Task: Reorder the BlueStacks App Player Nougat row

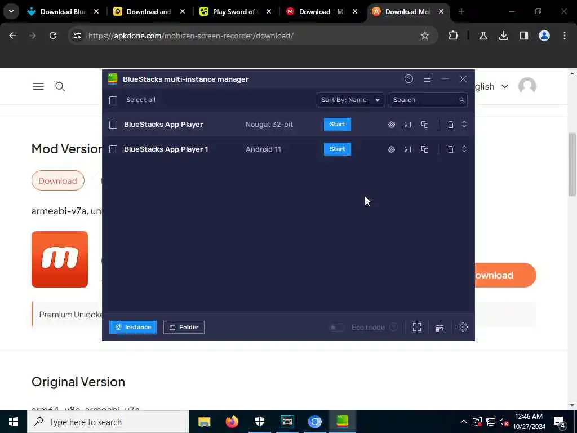Action: (464, 125)
